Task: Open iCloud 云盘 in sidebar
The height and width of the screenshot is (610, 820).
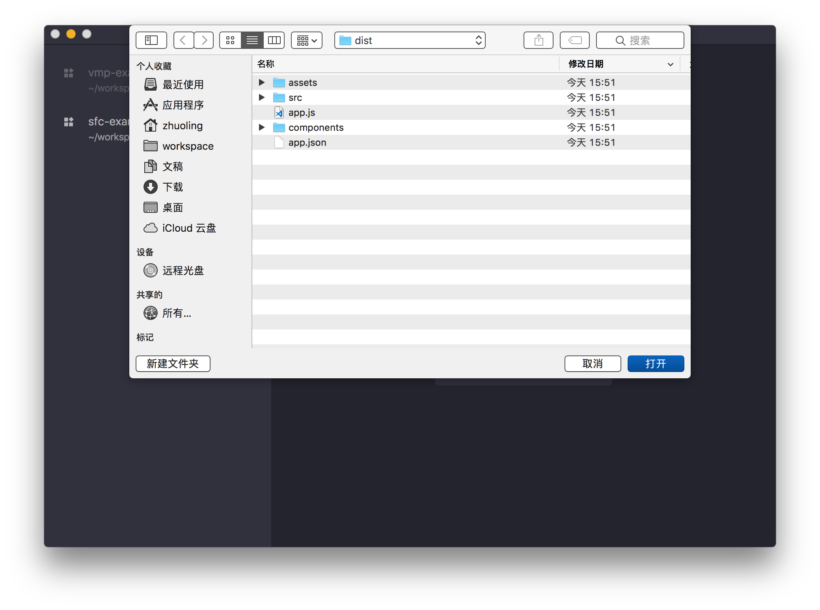Action: [188, 228]
